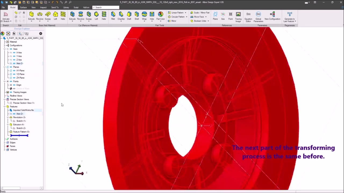This screenshot has height=193, width=344.
Task: Toggle visibility of Planes group
Action: [11, 67]
